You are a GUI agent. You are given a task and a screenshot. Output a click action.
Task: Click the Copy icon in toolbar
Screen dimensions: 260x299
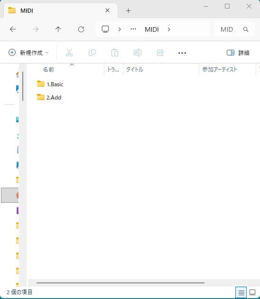[x=92, y=53]
